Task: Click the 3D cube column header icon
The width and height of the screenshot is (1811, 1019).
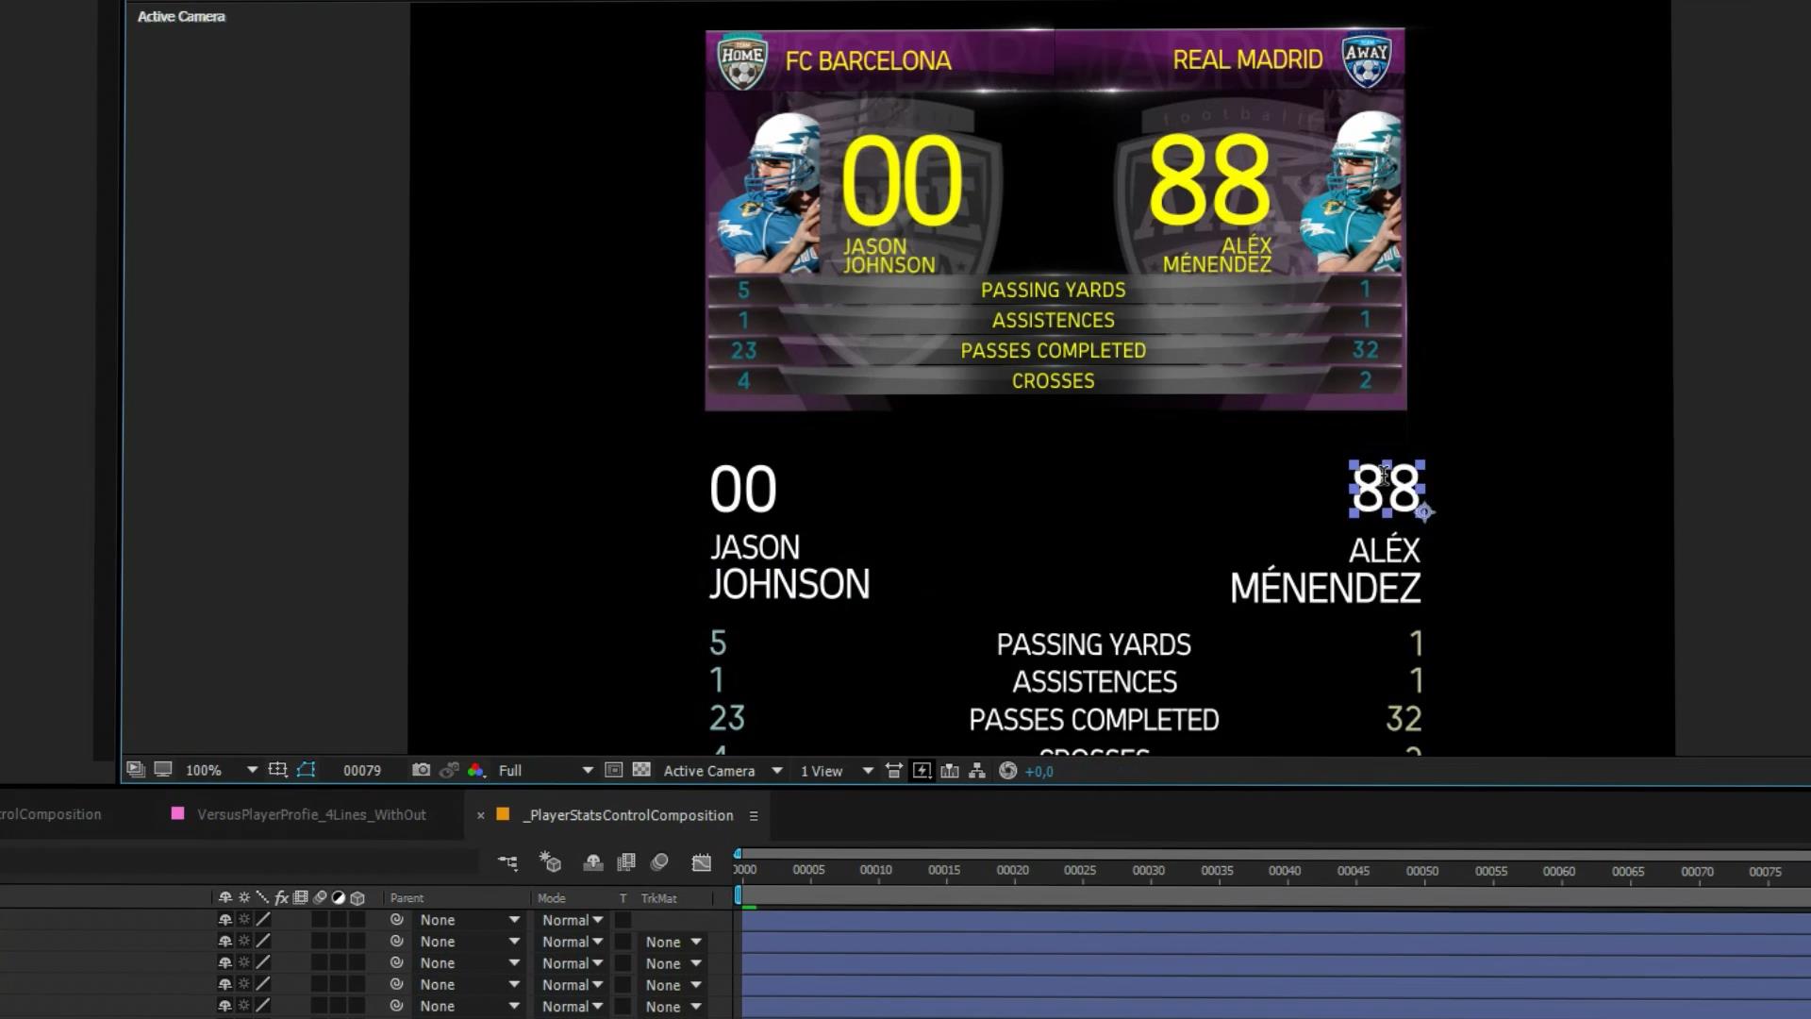Action: (357, 897)
